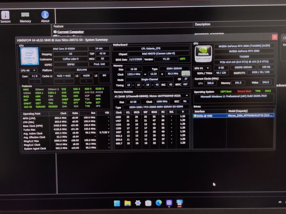Click the SRF6X SSPEC value
The image size is (286, 214).
(x=71, y=64)
